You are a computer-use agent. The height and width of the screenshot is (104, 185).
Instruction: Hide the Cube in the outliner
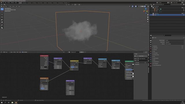pos(184,15)
